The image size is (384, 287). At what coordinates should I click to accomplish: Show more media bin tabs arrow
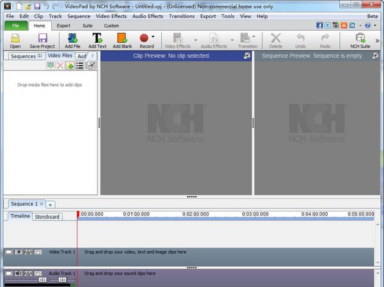click(x=93, y=56)
